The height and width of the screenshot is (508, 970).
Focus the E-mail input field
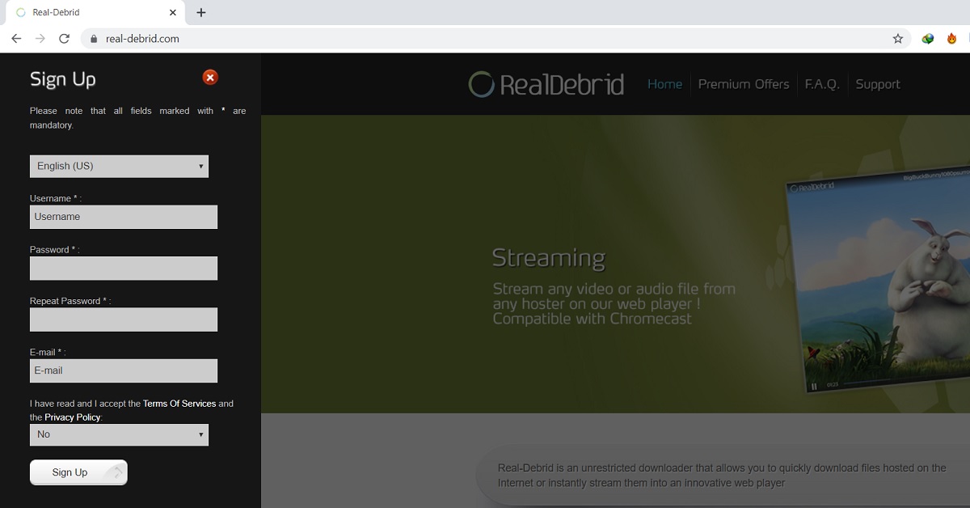(x=124, y=370)
